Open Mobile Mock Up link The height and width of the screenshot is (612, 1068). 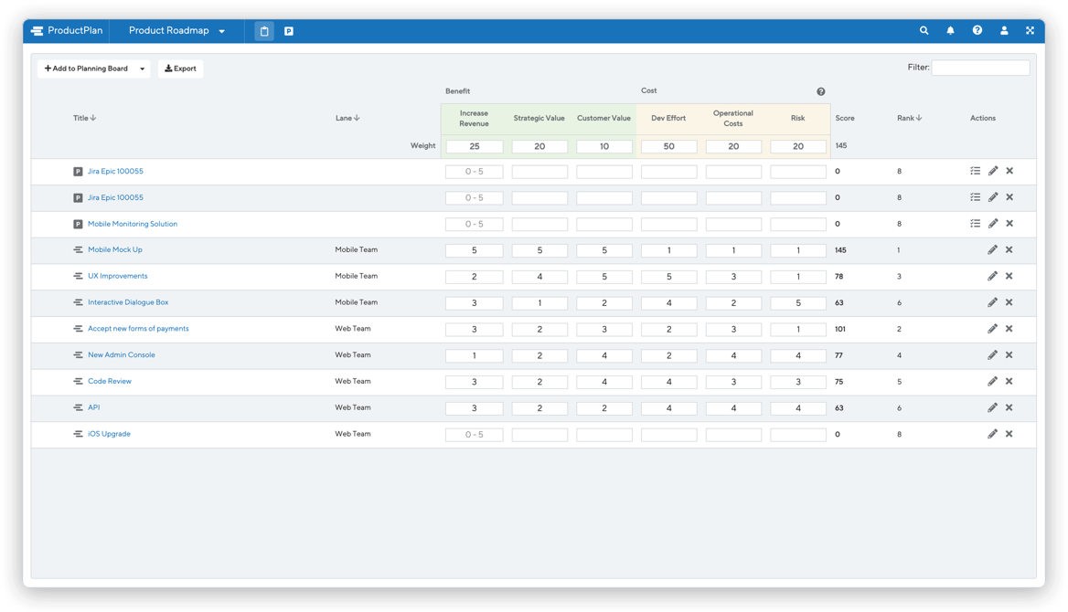pos(115,250)
